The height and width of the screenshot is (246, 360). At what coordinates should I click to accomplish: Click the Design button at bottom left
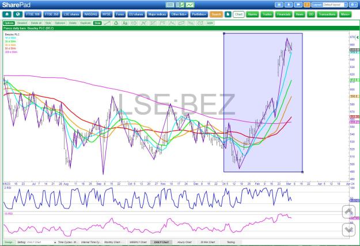point(9,242)
